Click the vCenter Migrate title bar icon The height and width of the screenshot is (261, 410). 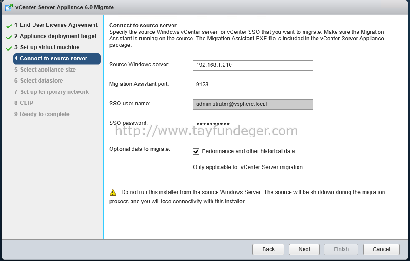[x=9, y=7]
